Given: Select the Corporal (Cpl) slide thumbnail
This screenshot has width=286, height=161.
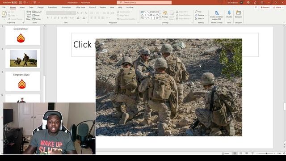Looking at the screenshot, I should tap(23, 36).
